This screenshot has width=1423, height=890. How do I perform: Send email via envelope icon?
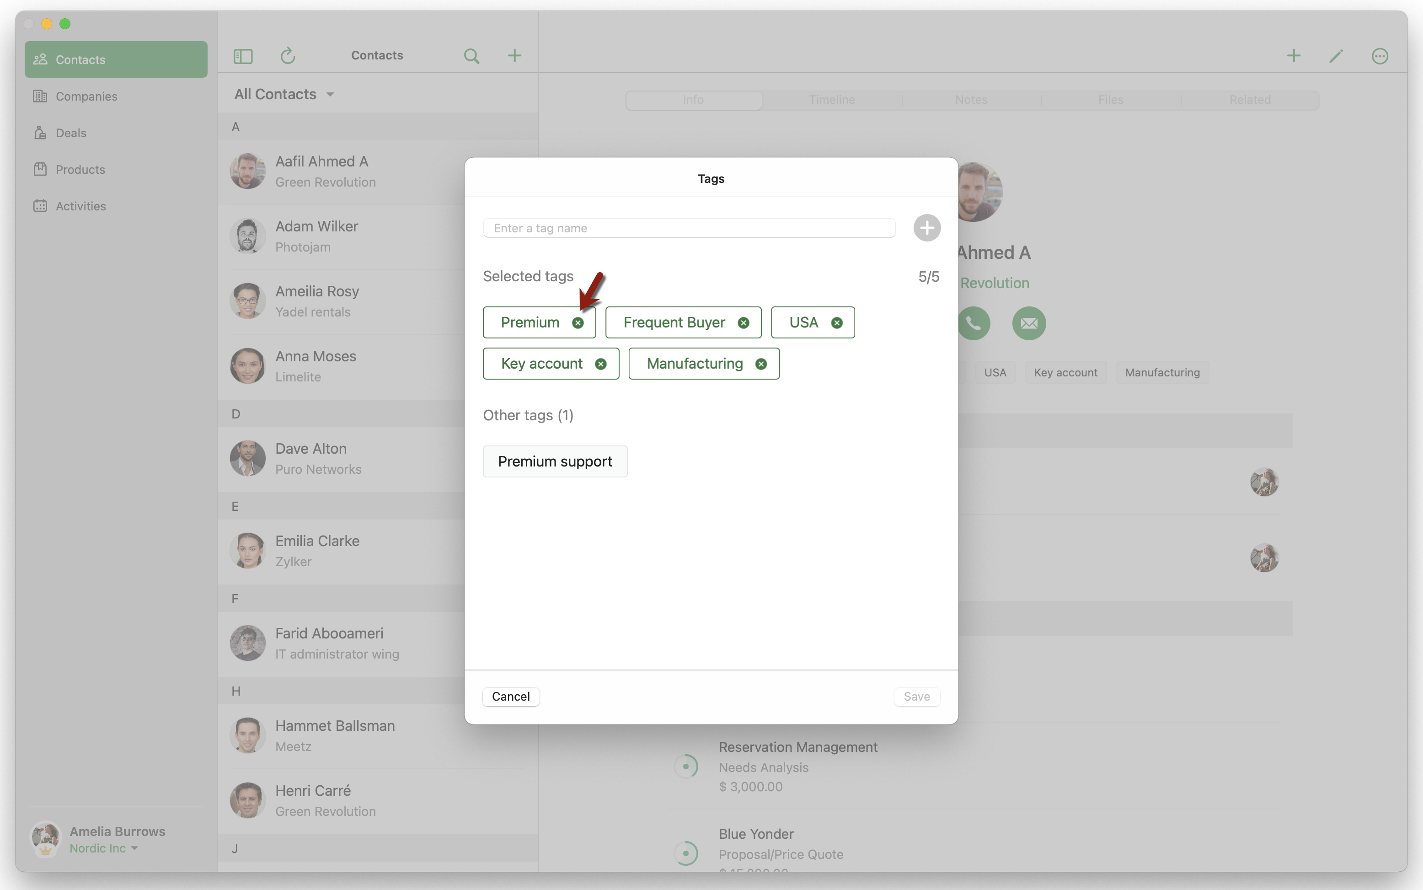click(x=1029, y=323)
